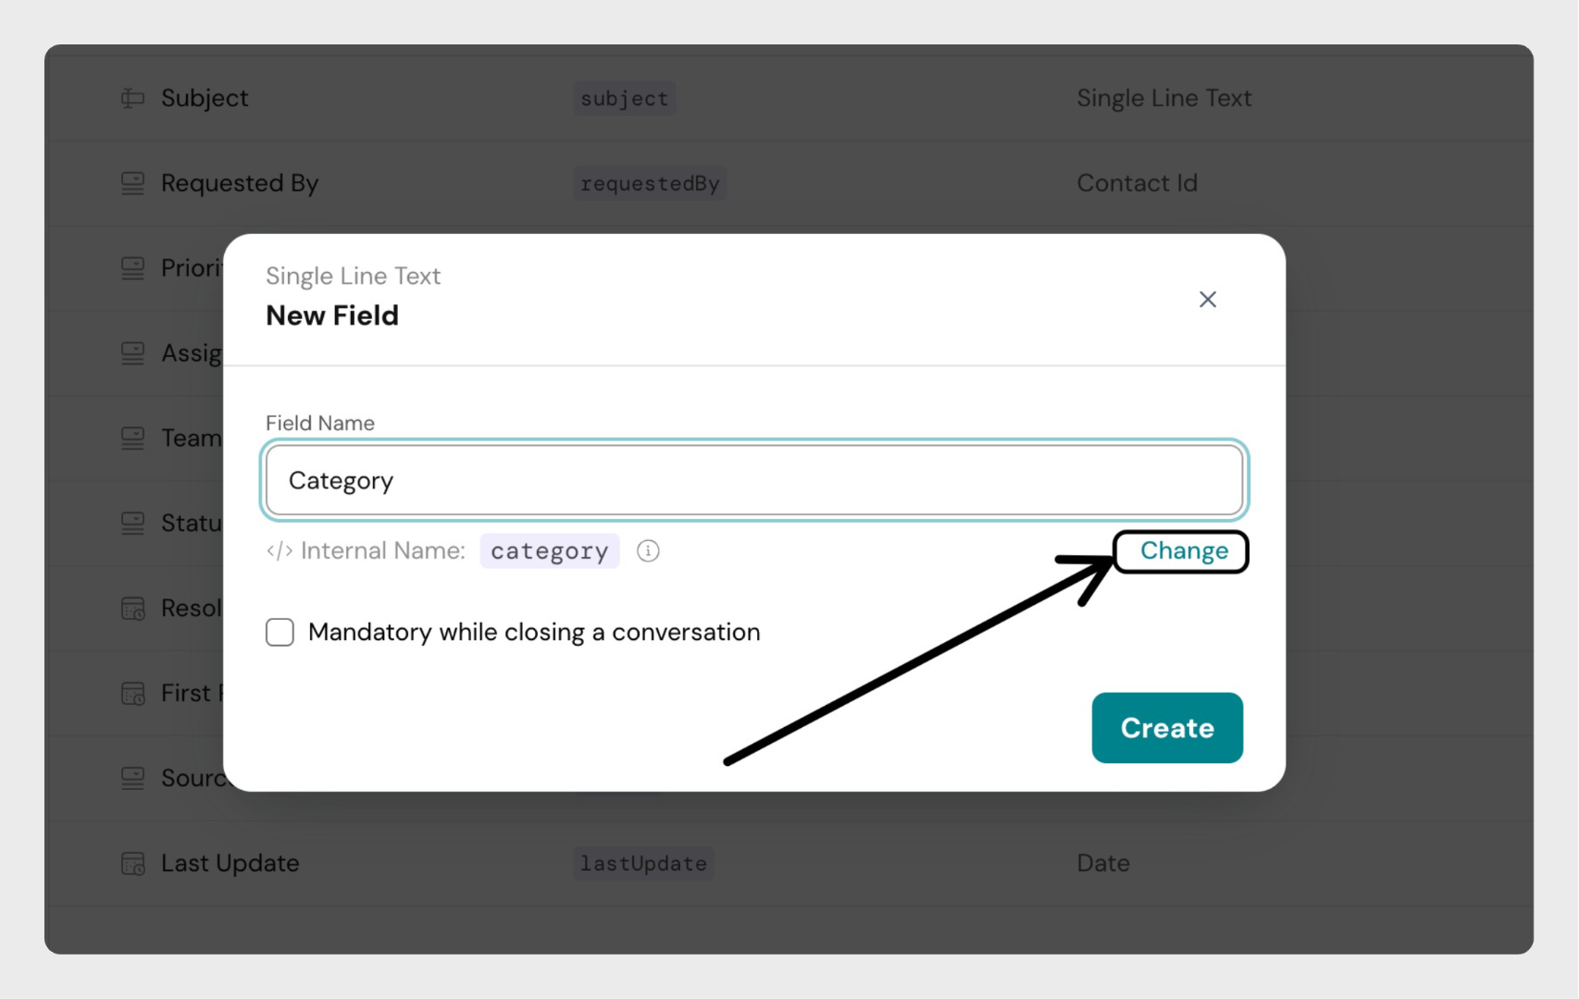
Task: Select the Last Update field label
Action: pyautogui.click(x=230, y=864)
